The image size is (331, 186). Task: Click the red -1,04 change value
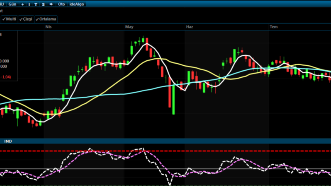5,77
